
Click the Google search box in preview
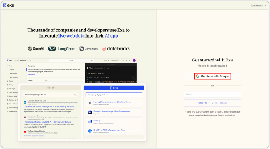(51, 95)
